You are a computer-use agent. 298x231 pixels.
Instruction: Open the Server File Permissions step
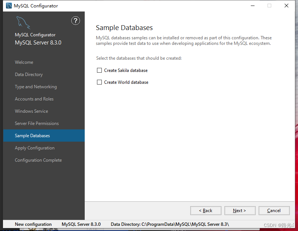[x=37, y=123]
